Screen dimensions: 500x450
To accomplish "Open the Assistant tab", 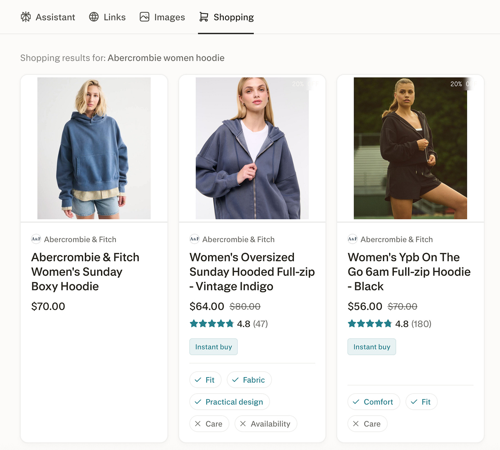I will click(x=48, y=17).
